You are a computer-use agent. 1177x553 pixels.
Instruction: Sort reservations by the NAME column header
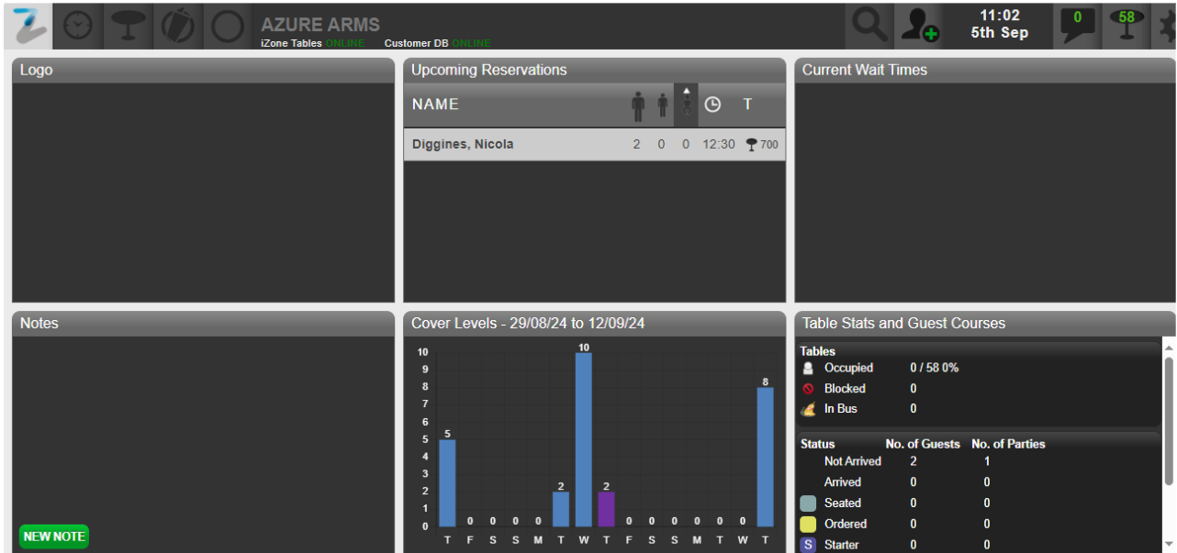(x=435, y=105)
